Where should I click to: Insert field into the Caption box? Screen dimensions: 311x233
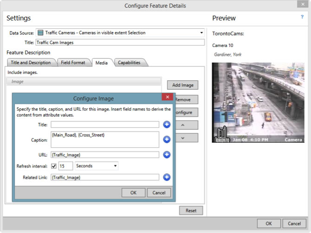pos(167,140)
